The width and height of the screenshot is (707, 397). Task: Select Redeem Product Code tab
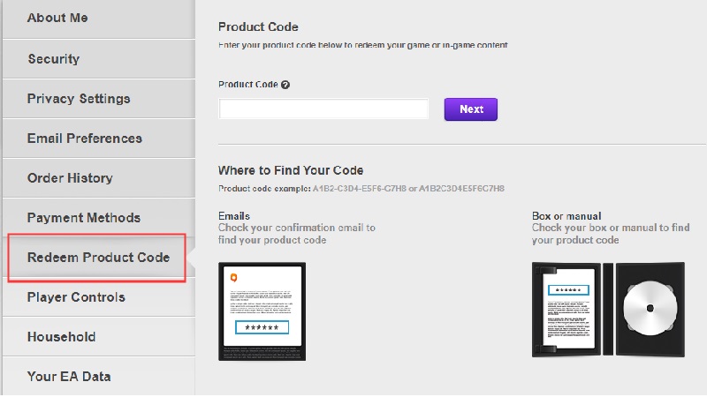98,258
